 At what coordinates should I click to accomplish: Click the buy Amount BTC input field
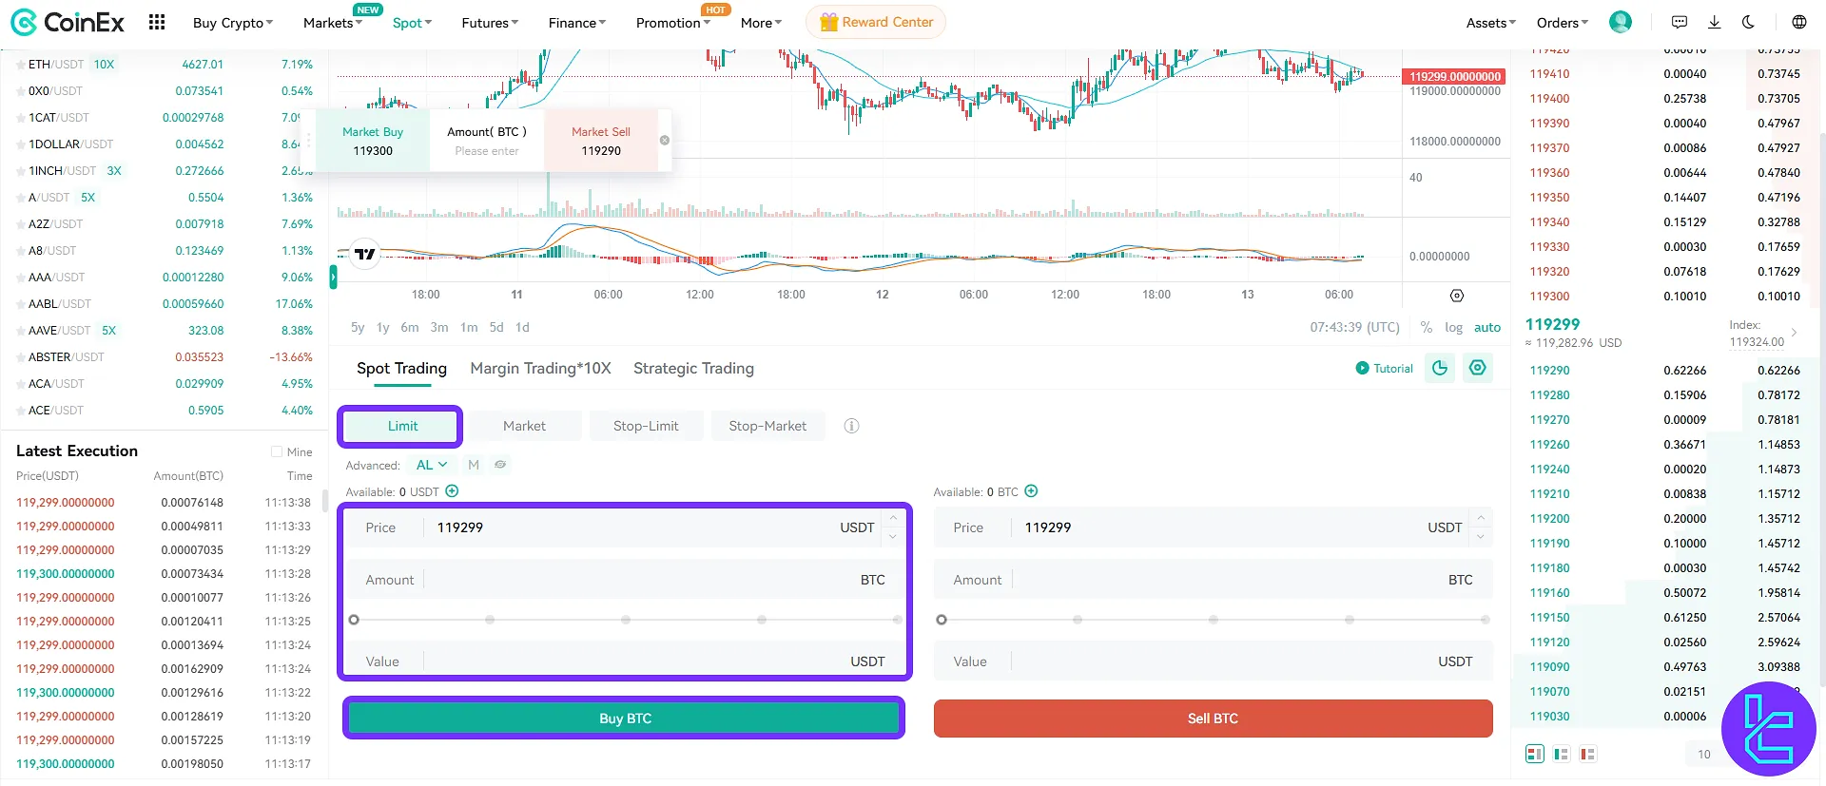624,580
